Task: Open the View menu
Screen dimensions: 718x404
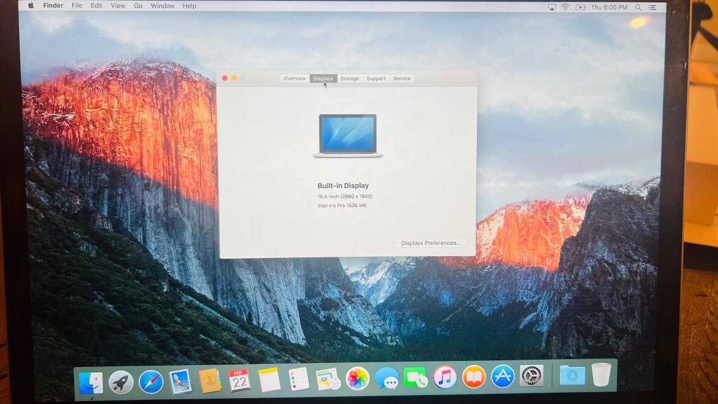Action: click(118, 6)
